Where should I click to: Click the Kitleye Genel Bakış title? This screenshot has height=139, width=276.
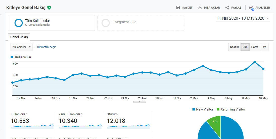click(x=26, y=8)
